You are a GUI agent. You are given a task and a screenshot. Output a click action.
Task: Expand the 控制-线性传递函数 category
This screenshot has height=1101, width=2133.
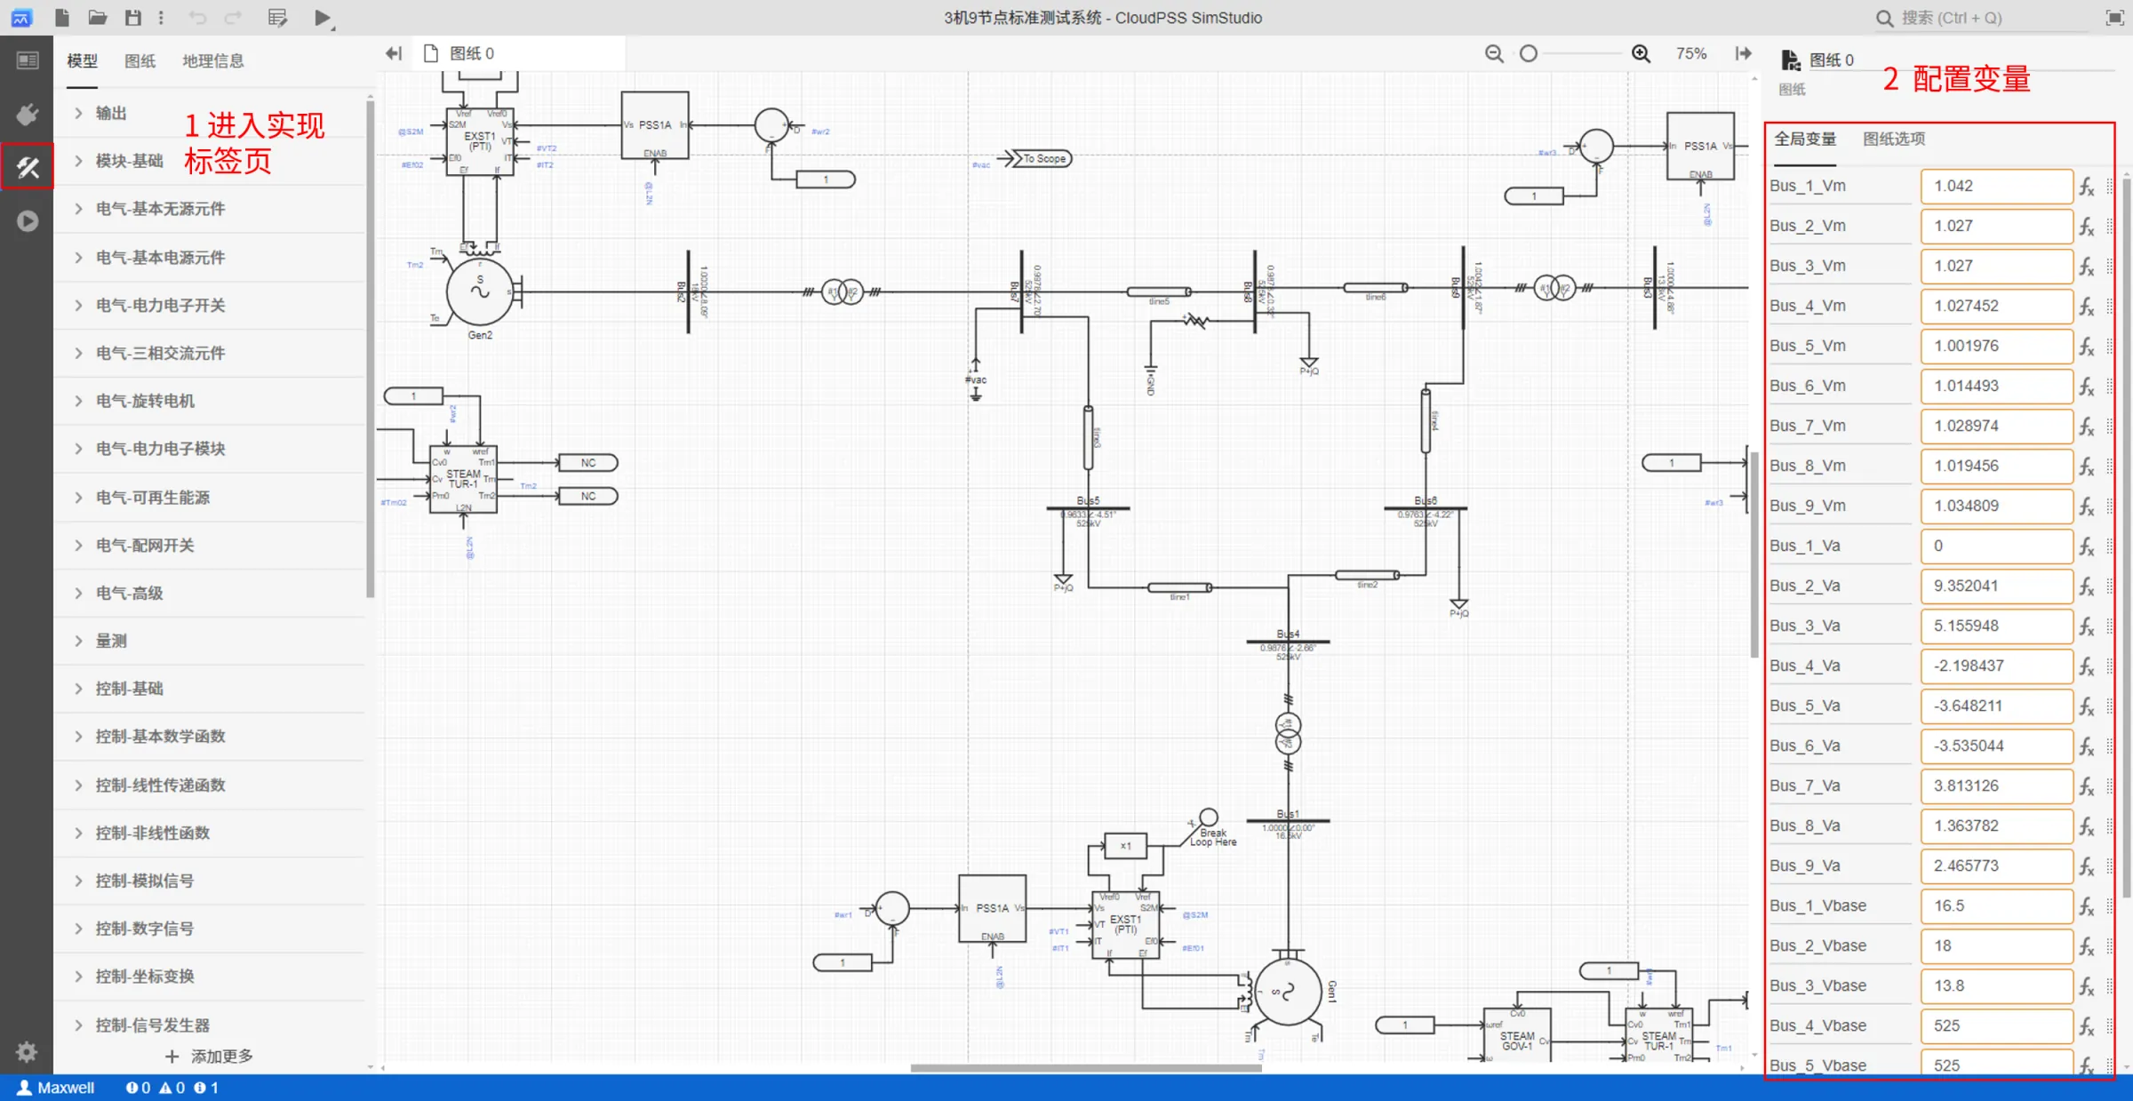(x=210, y=785)
